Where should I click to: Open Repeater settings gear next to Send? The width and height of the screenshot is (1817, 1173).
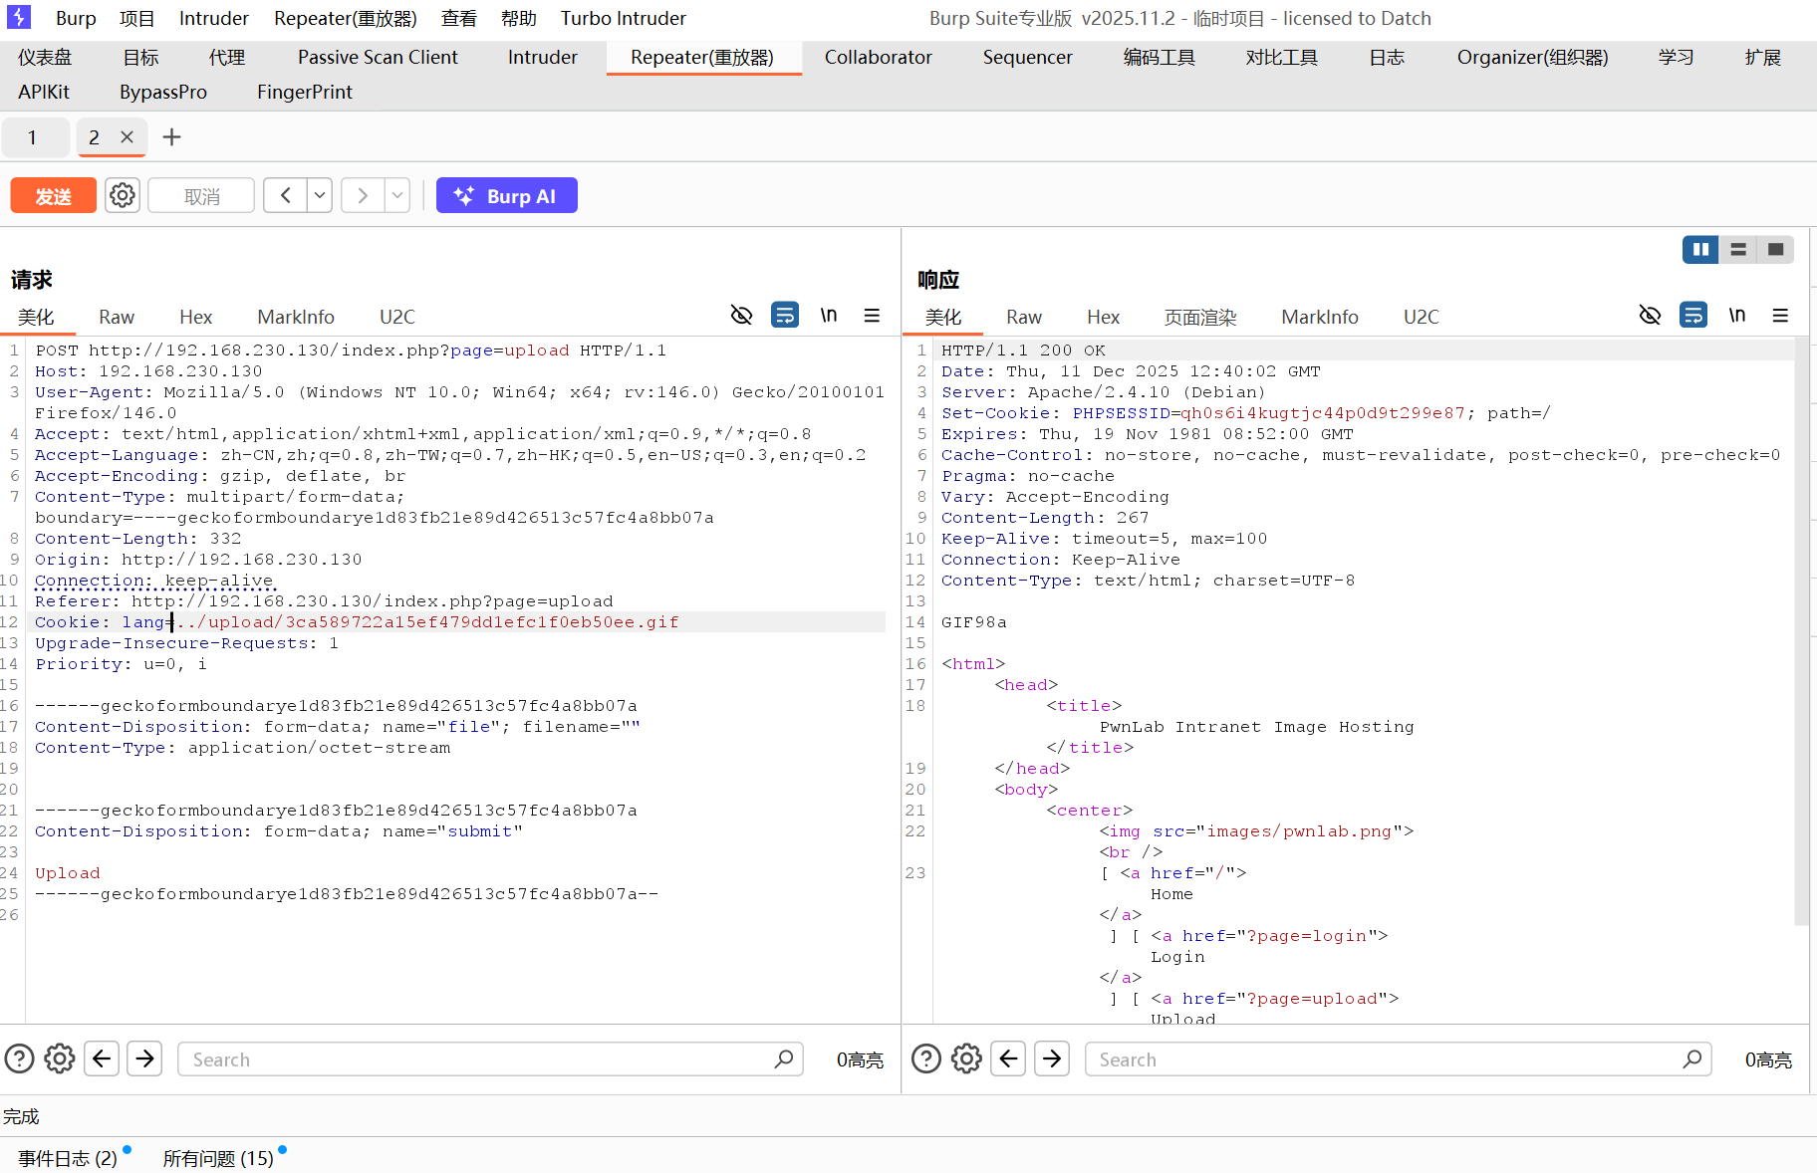(123, 195)
